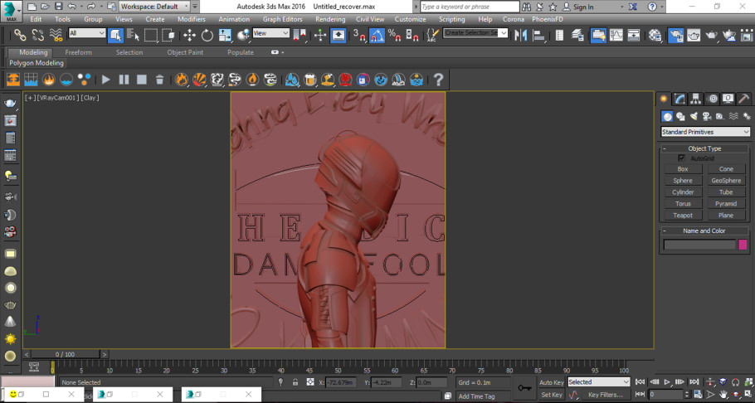Open the Modify command panel tab
The height and width of the screenshot is (403, 755).
pyautogui.click(x=679, y=99)
